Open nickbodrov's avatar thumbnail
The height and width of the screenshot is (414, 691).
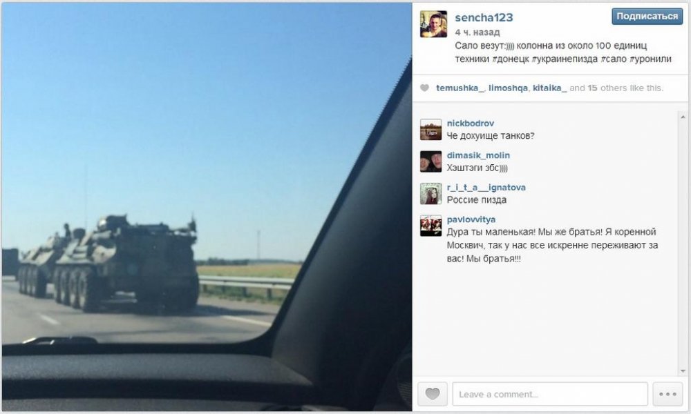(x=430, y=129)
